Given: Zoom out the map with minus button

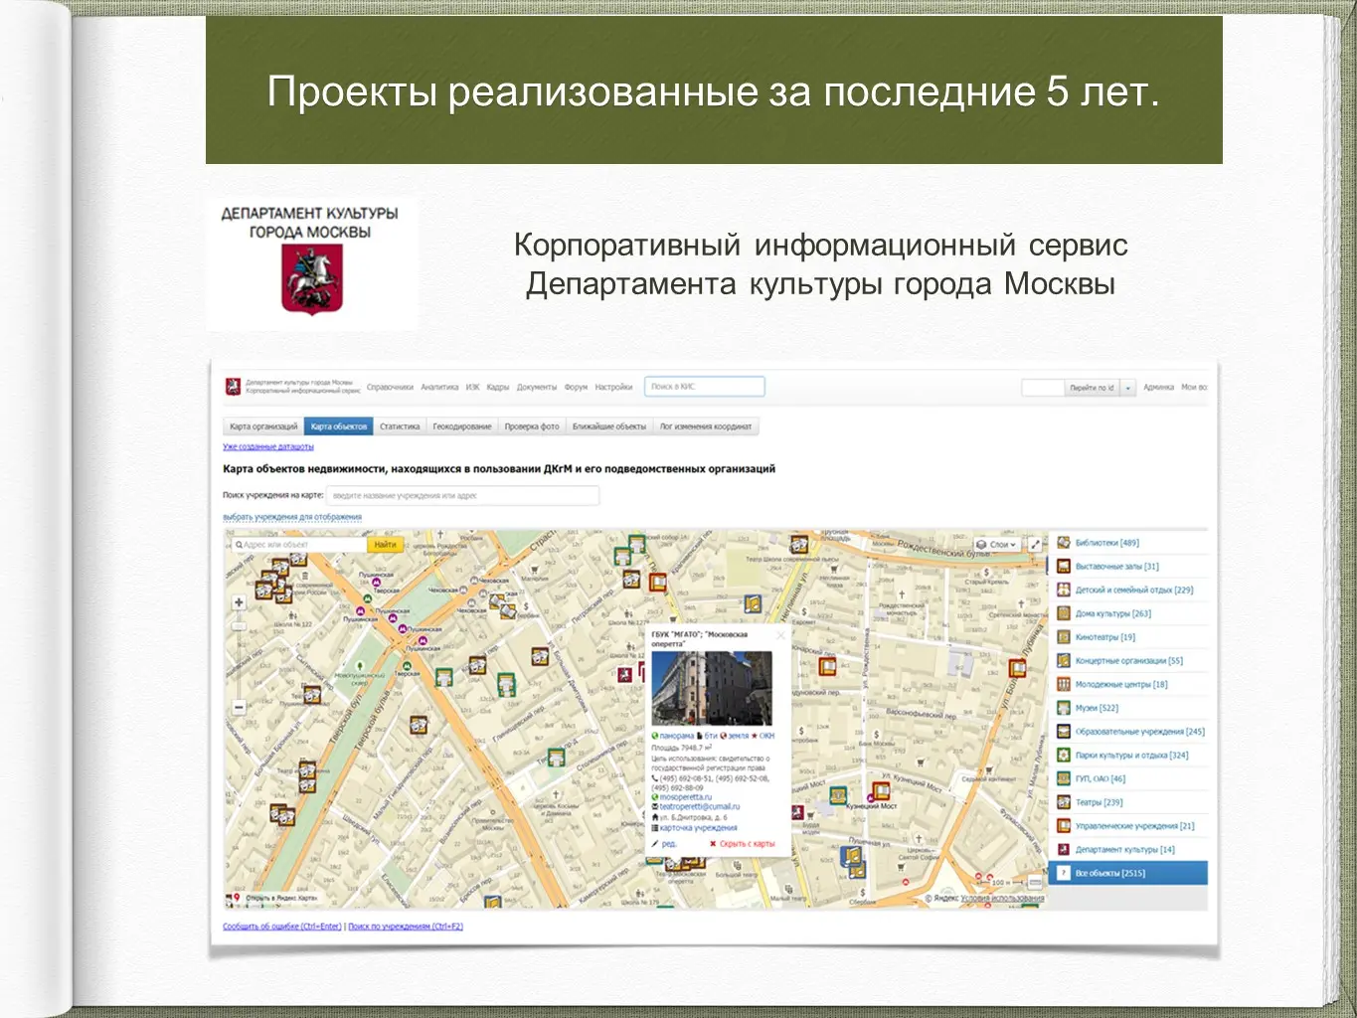Looking at the screenshot, I should point(239,707).
